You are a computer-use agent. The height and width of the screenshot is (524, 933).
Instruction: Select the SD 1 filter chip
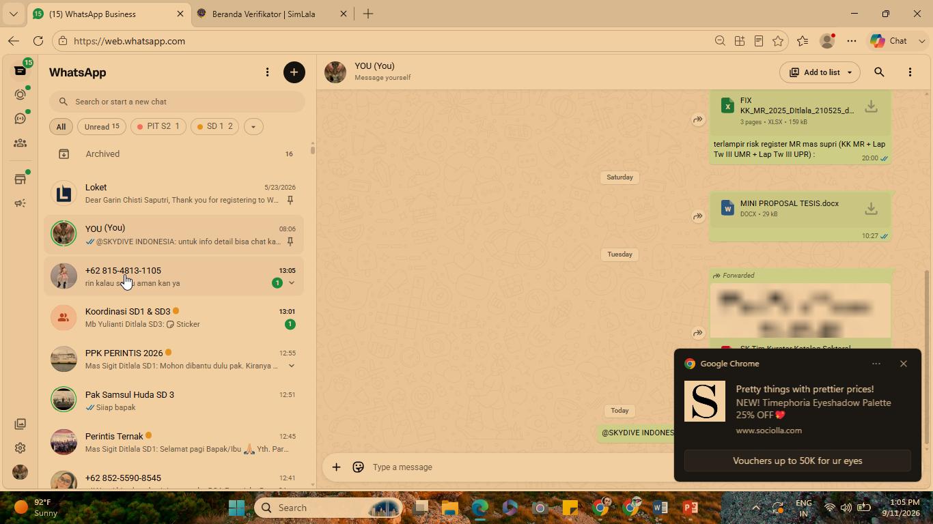(x=215, y=126)
